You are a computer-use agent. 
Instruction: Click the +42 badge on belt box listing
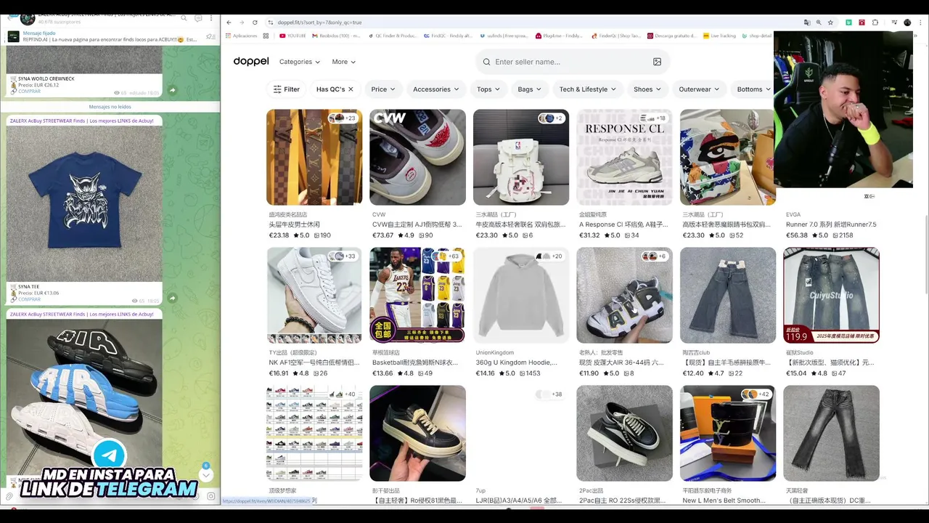coord(756,394)
